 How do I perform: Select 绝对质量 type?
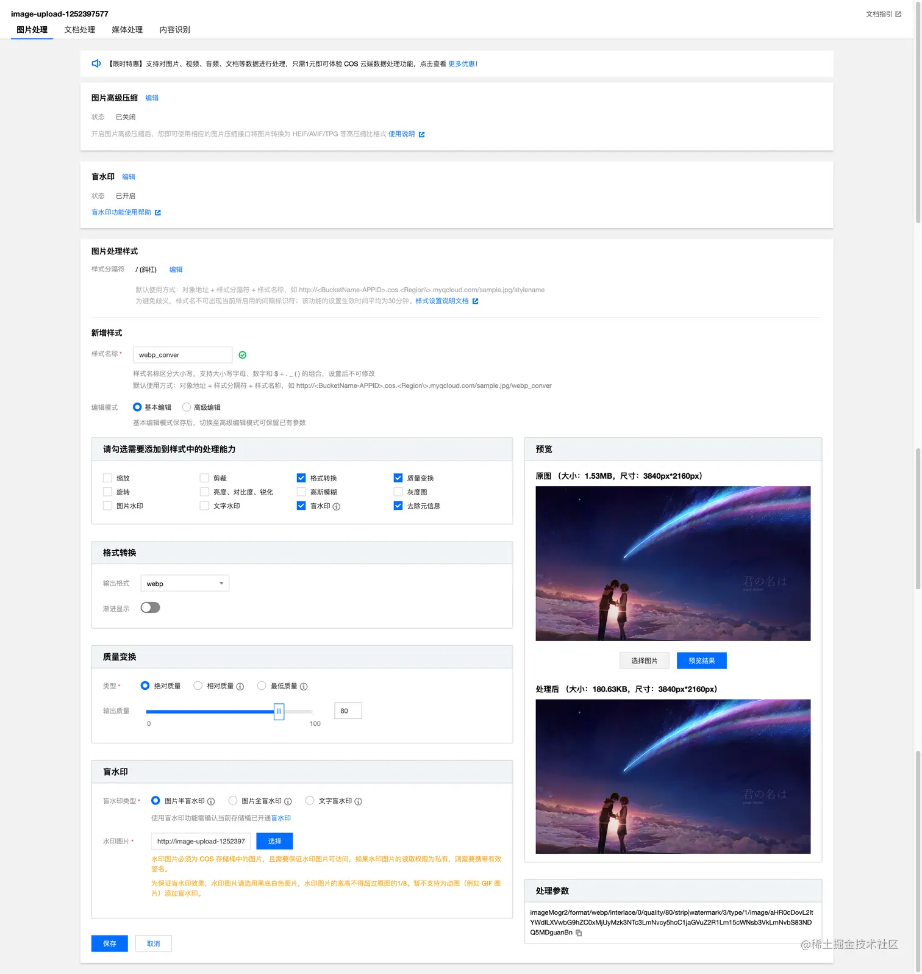click(145, 686)
